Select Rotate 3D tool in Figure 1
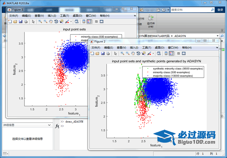 pos(56,21)
